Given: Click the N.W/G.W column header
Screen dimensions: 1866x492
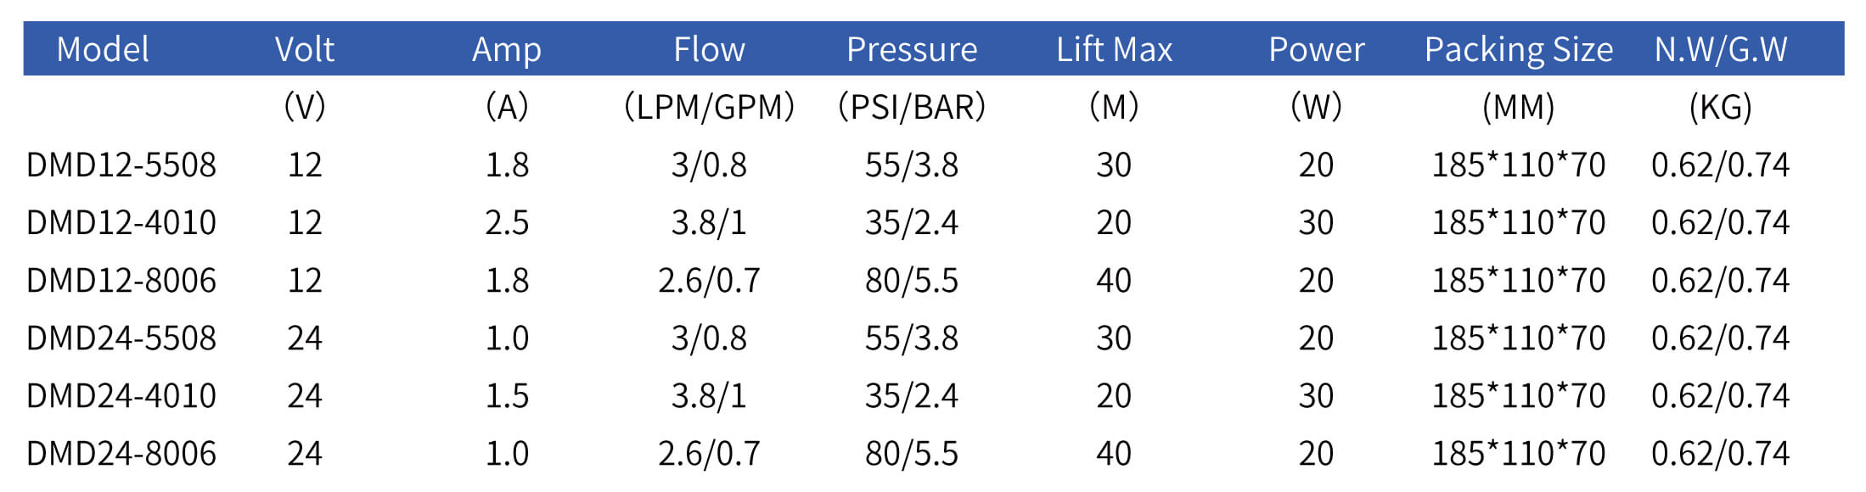Looking at the screenshot, I should (1720, 49).
